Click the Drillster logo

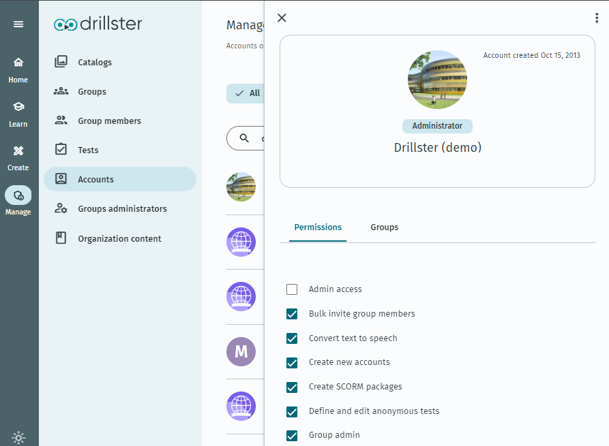coord(98,23)
